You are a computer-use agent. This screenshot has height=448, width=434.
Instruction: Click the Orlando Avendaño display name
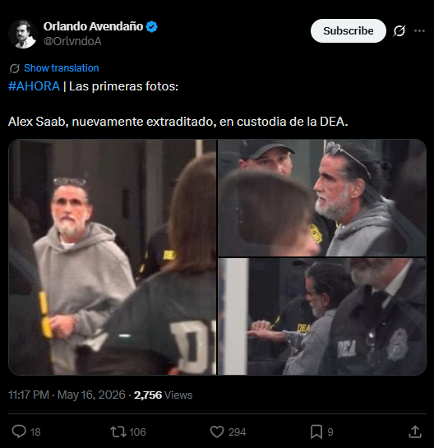point(93,26)
